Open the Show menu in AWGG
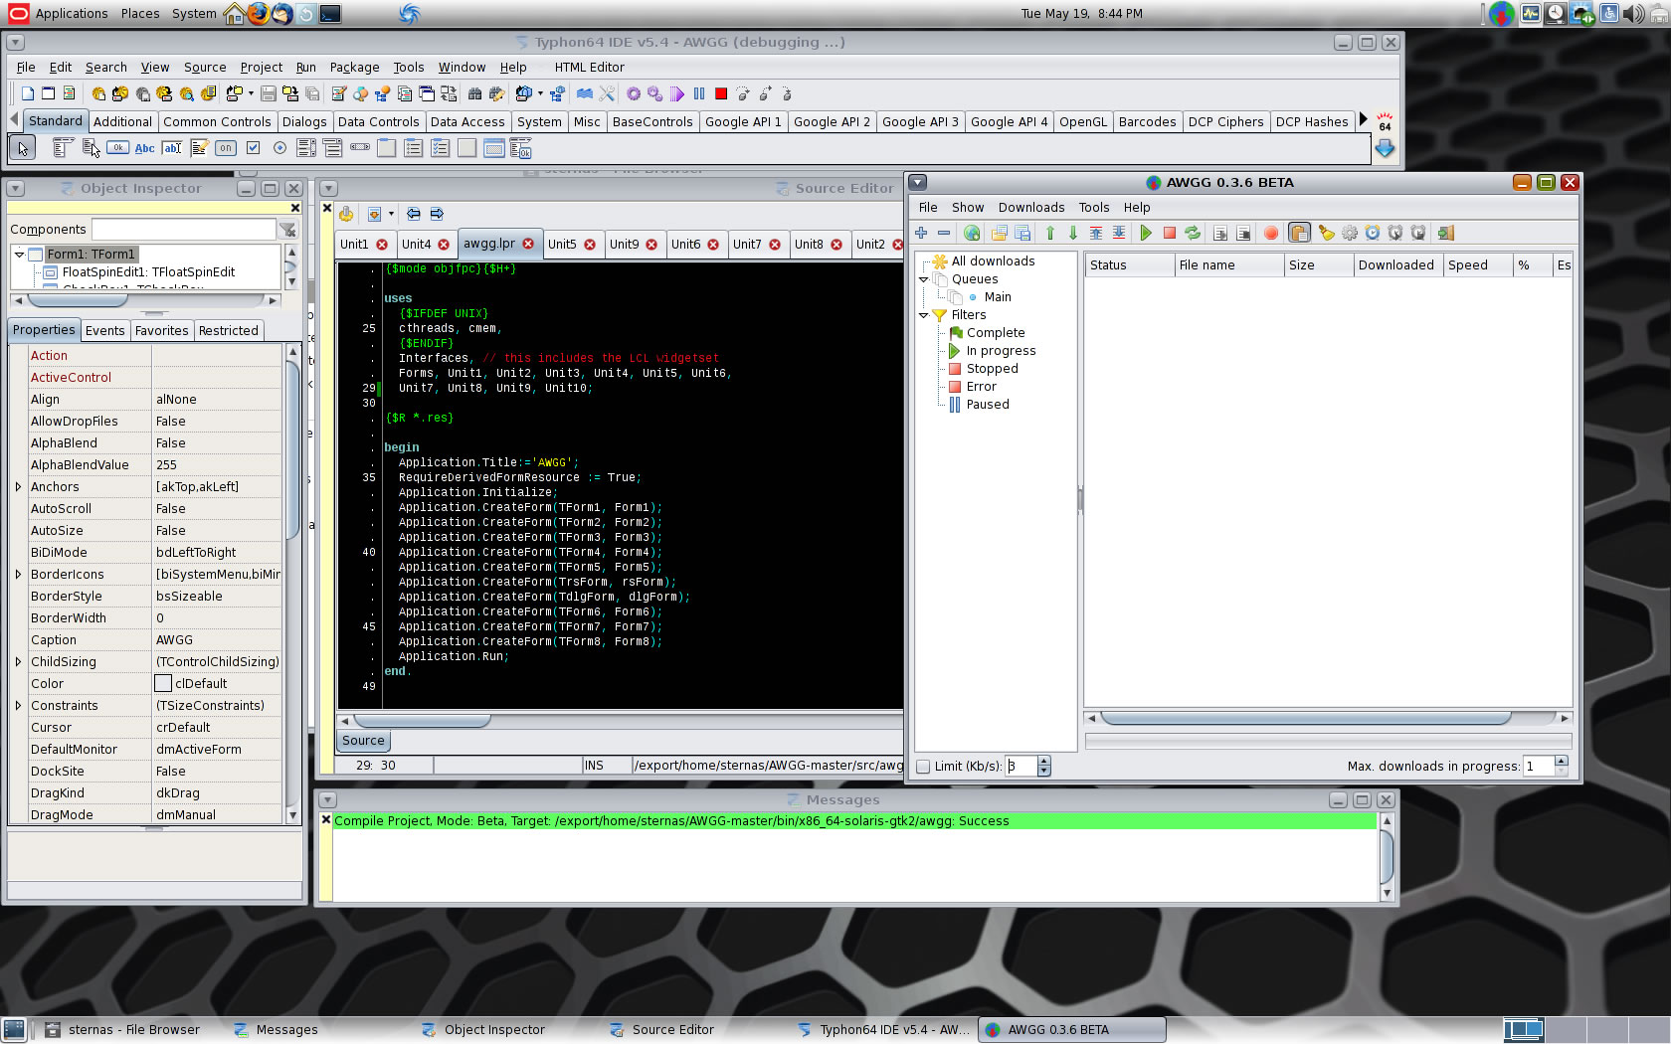The width and height of the screenshot is (1671, 1044). point(968,208)
